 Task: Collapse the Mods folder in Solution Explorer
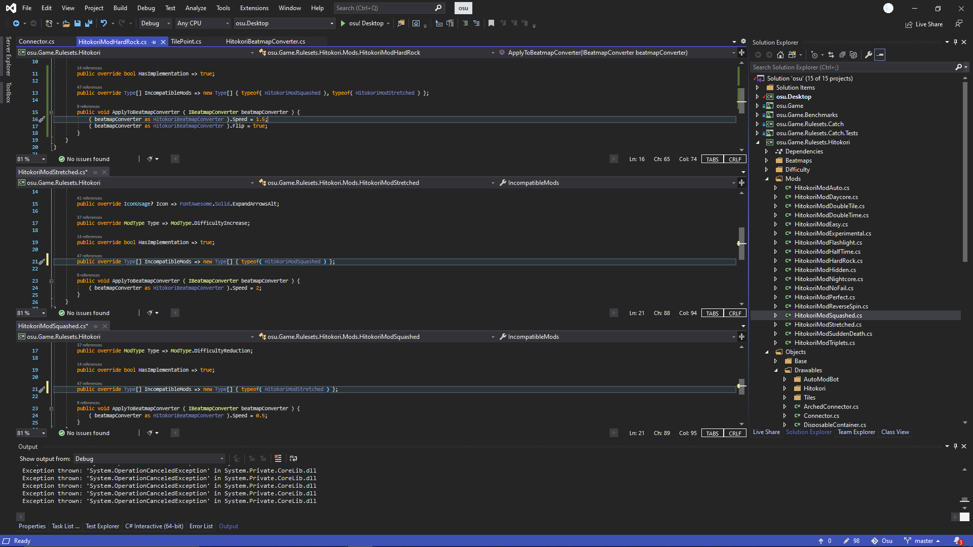[767, 179]
